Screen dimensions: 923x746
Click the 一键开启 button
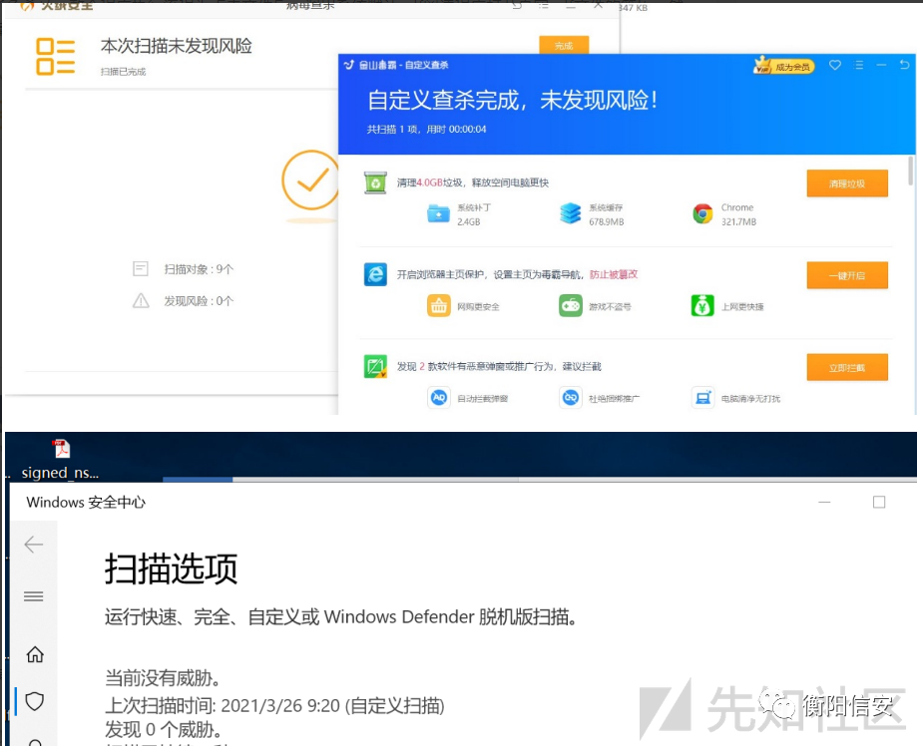847,275
